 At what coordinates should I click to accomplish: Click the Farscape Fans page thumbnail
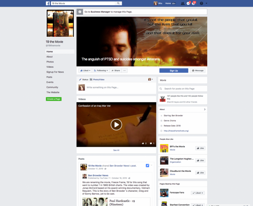pyautogui.click(x=164, y=193)
